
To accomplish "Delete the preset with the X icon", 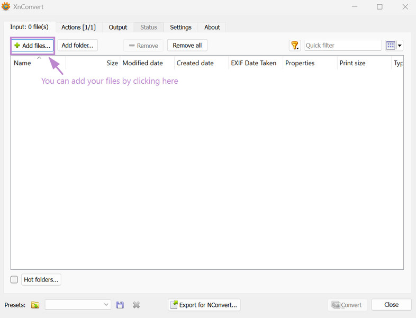I will (x=136, y=305).
